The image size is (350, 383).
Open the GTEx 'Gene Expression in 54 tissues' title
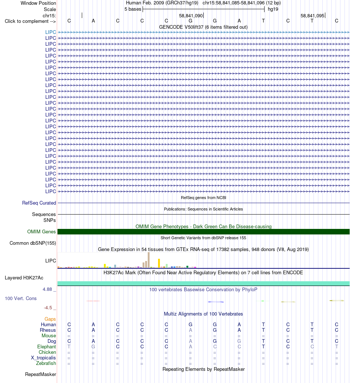point(203,250)
